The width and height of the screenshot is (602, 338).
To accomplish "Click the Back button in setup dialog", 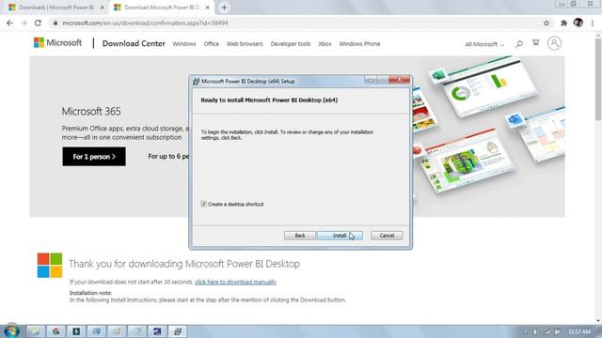I will tap(300, 236).
